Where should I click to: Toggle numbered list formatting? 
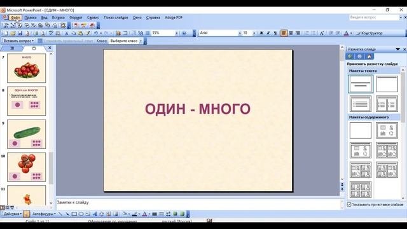pos(307,33)
